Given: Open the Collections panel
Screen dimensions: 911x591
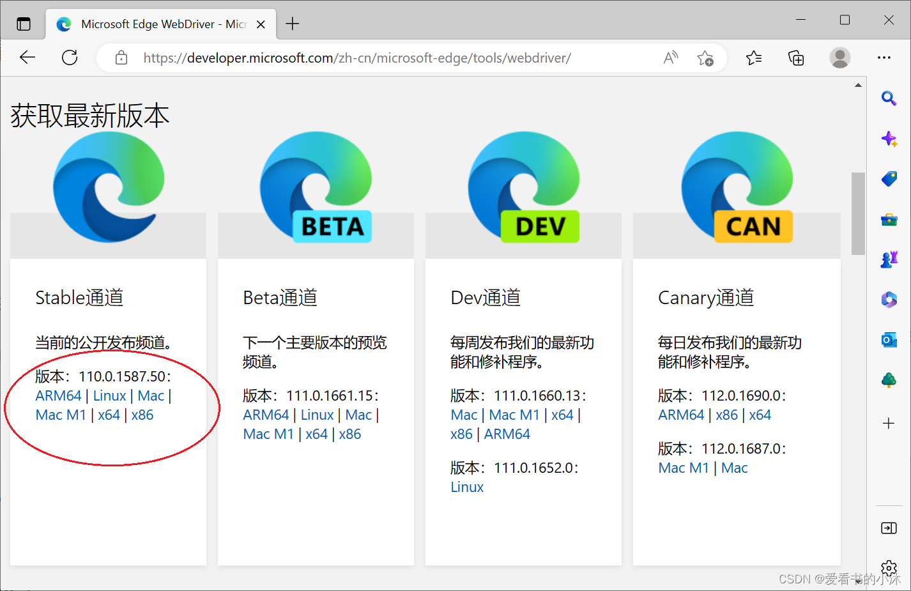Looking at the screenshot, I should click(796, 58).
